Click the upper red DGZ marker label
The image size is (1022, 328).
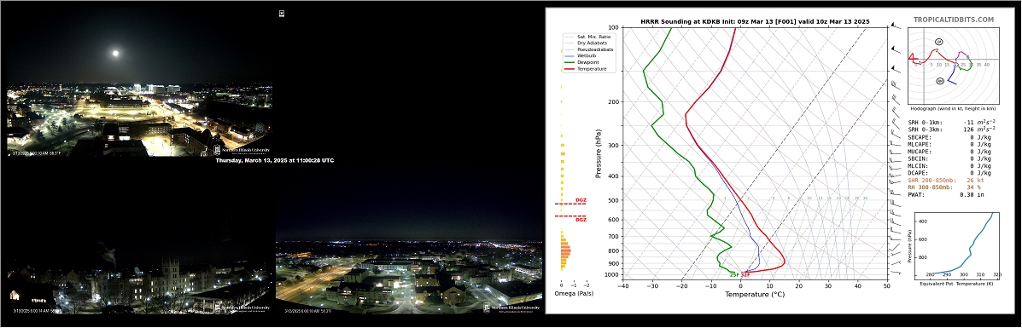[580, 200]
